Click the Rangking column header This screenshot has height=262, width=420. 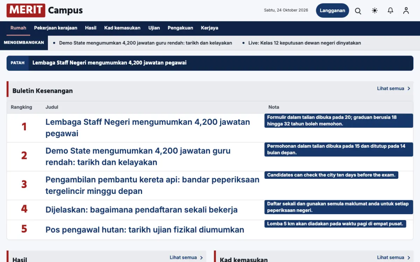(x=21, y=107)
